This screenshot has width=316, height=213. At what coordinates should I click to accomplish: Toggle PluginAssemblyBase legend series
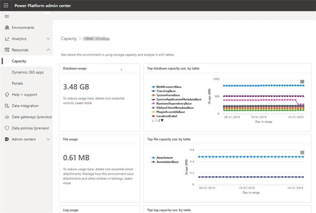tap(168, 112)
